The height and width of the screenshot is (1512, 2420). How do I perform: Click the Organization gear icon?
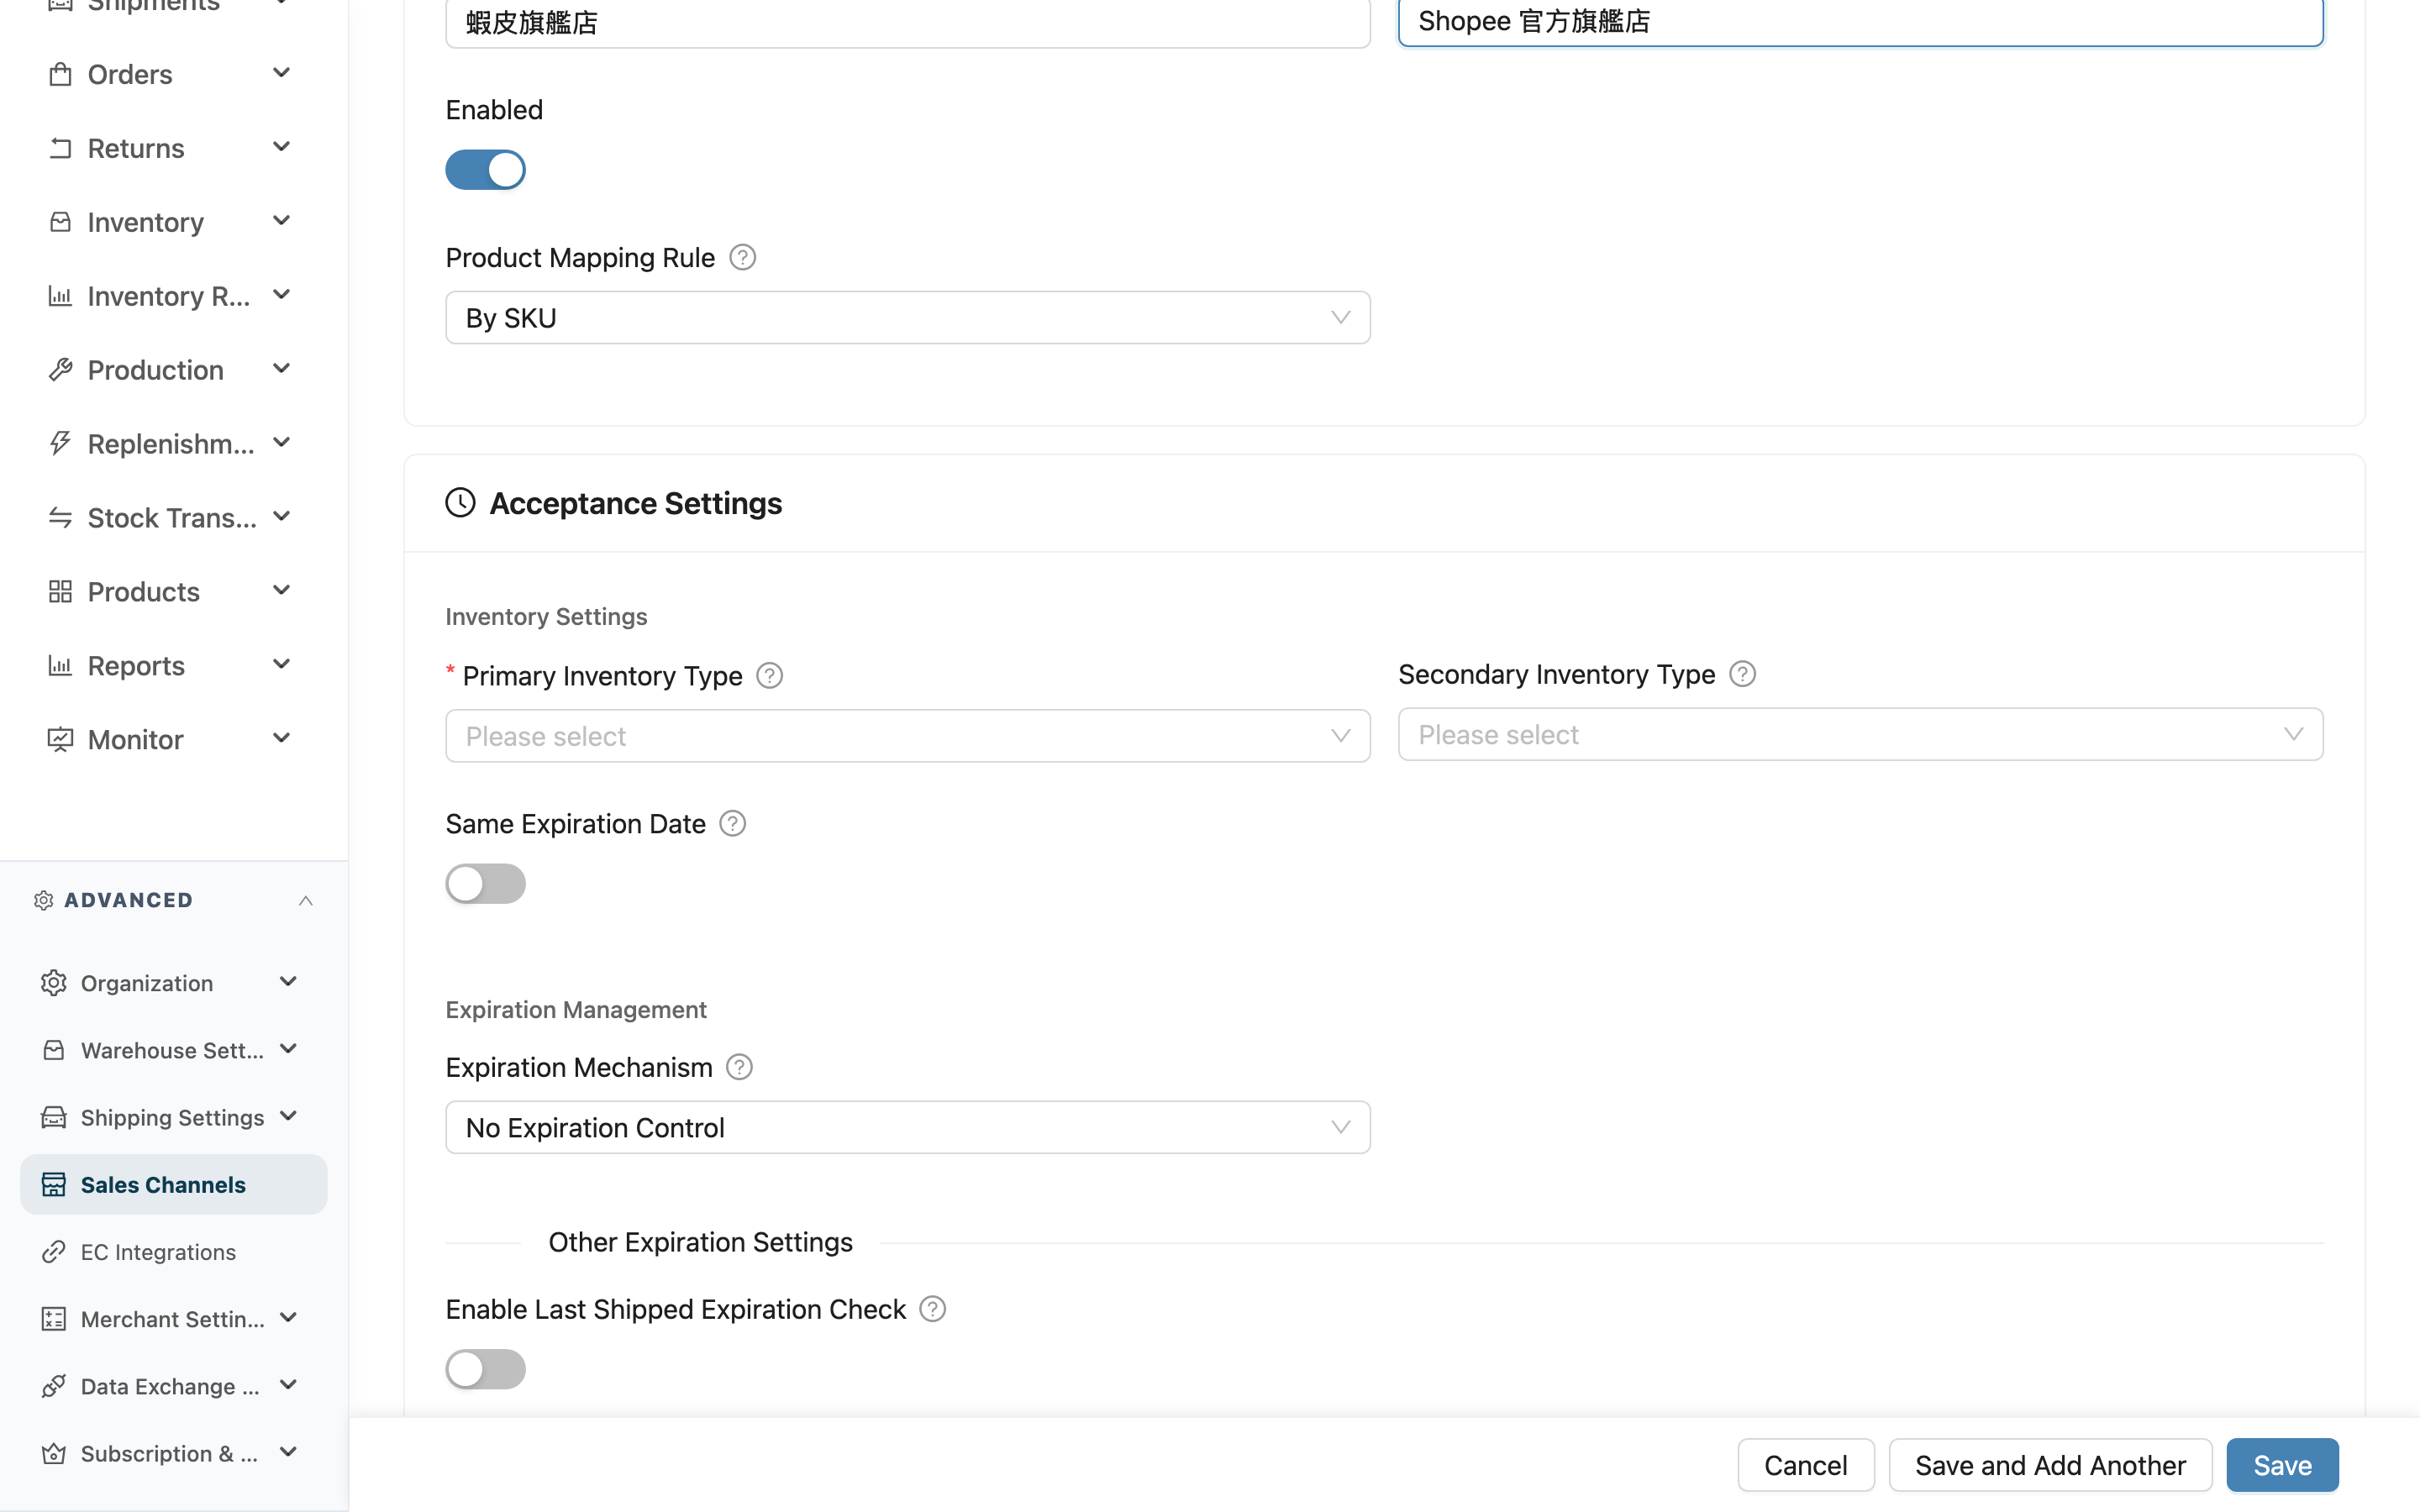coord(54,983)
